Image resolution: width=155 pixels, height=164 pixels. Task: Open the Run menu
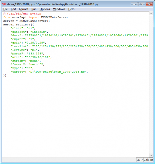(x=34, y=9)
